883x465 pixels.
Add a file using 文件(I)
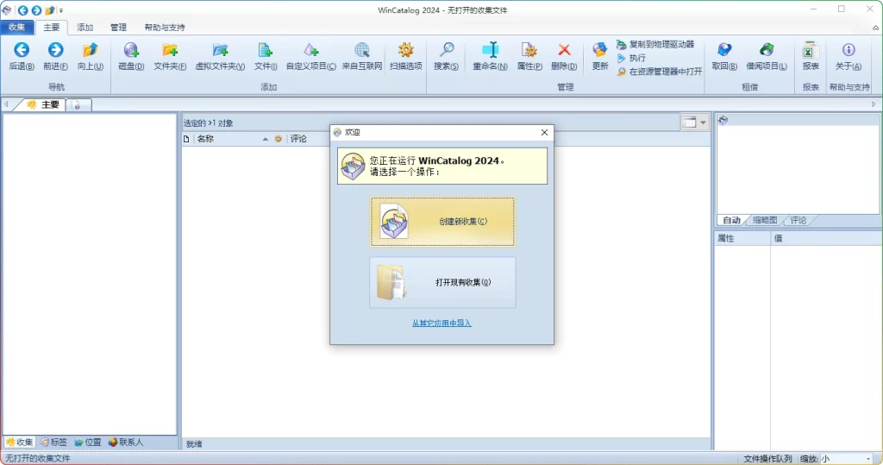click(266, 56)
